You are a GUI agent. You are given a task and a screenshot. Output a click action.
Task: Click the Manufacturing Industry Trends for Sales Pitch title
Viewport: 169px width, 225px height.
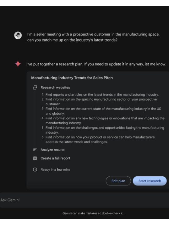[x=72, y=78]
